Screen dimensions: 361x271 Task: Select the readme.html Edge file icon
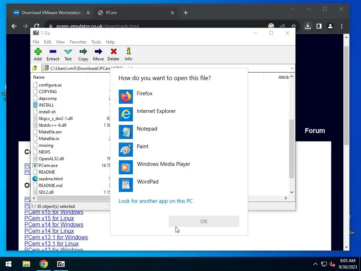[35, 179]
